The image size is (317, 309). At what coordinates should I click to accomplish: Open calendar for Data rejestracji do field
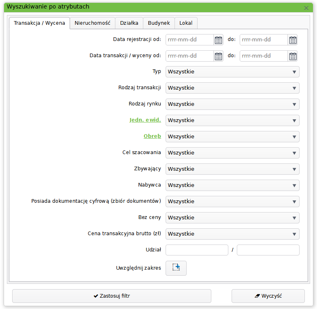click(293, 40)
